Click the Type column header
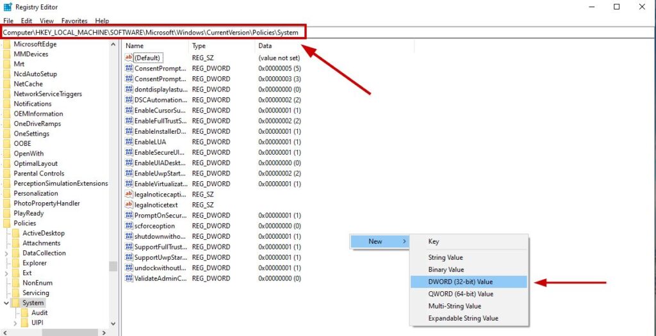Viewport: 656px width, 336px height. [x=222, y=45]
